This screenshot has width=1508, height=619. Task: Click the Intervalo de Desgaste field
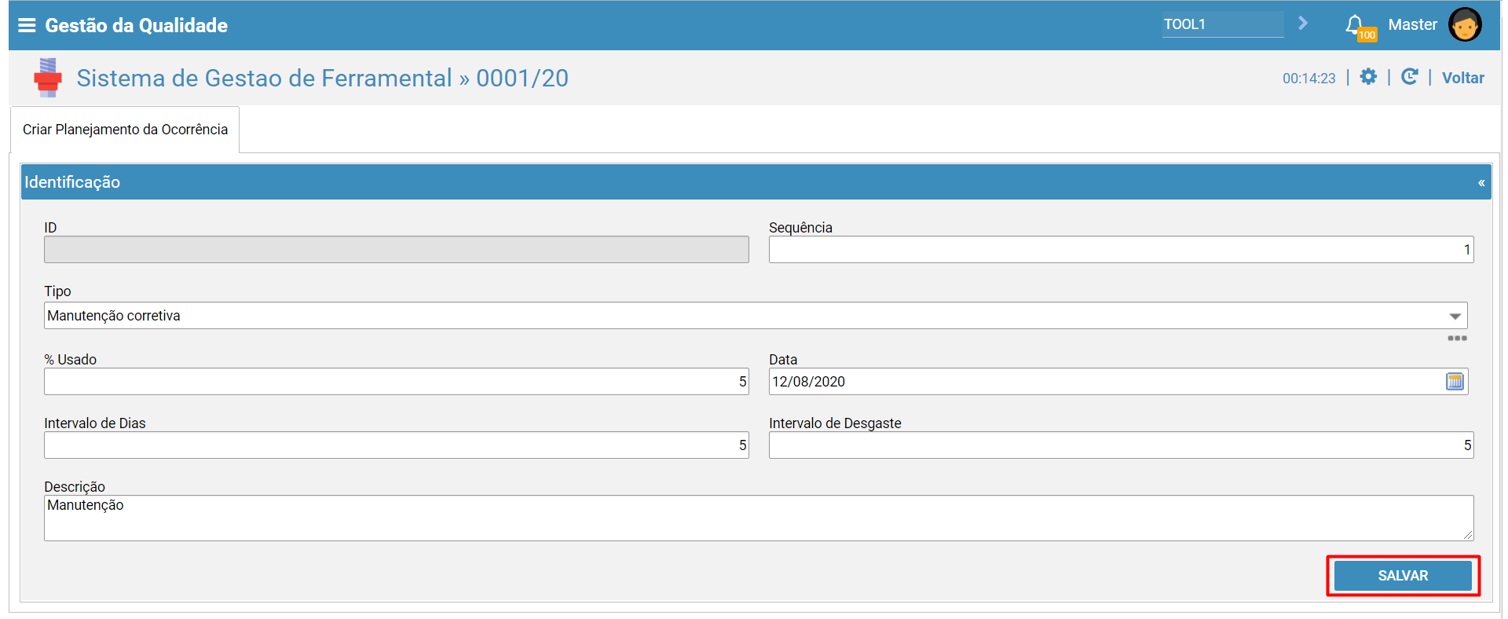coord(1121,445)
